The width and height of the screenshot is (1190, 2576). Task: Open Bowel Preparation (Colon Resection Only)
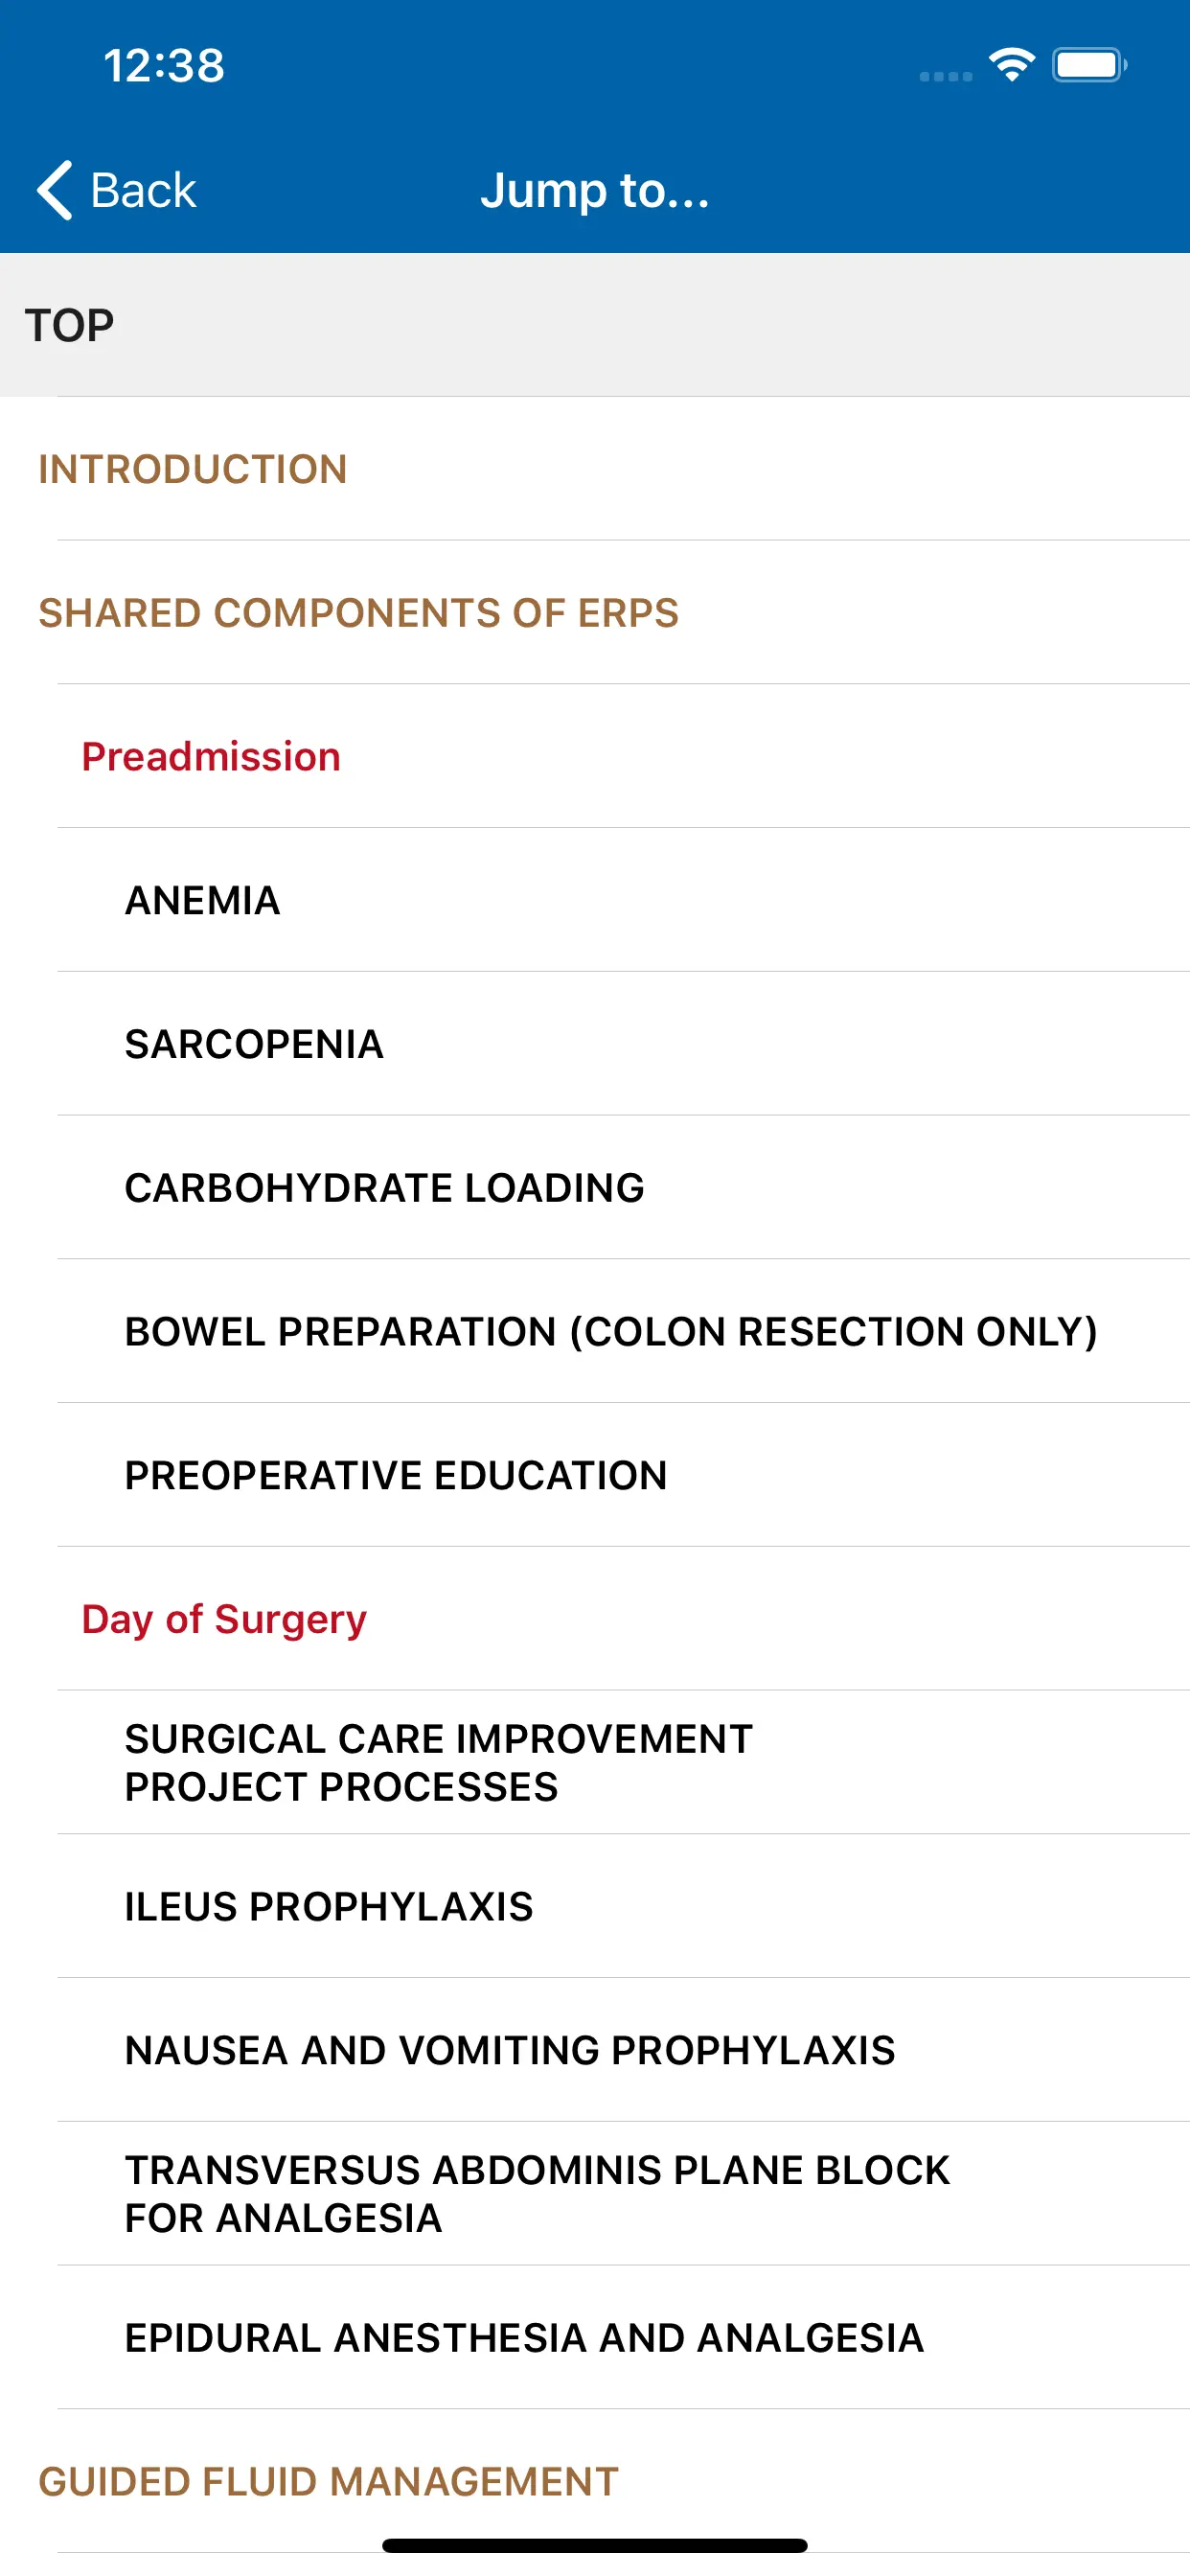(x=611, y=1332)
